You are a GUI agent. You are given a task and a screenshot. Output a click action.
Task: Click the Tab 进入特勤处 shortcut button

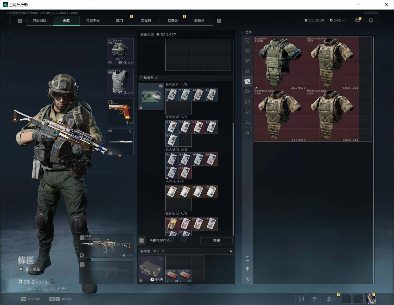pos(31,299)
